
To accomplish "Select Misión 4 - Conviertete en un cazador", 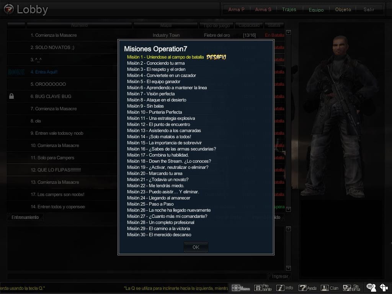I will (161, 75).
